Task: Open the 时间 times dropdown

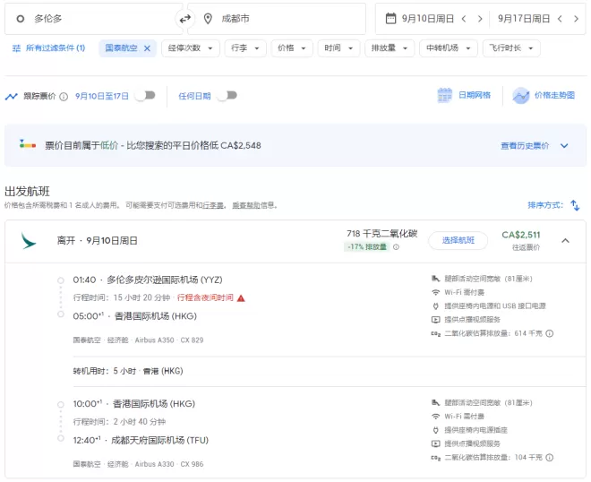Action: click(x=338, y=48)
